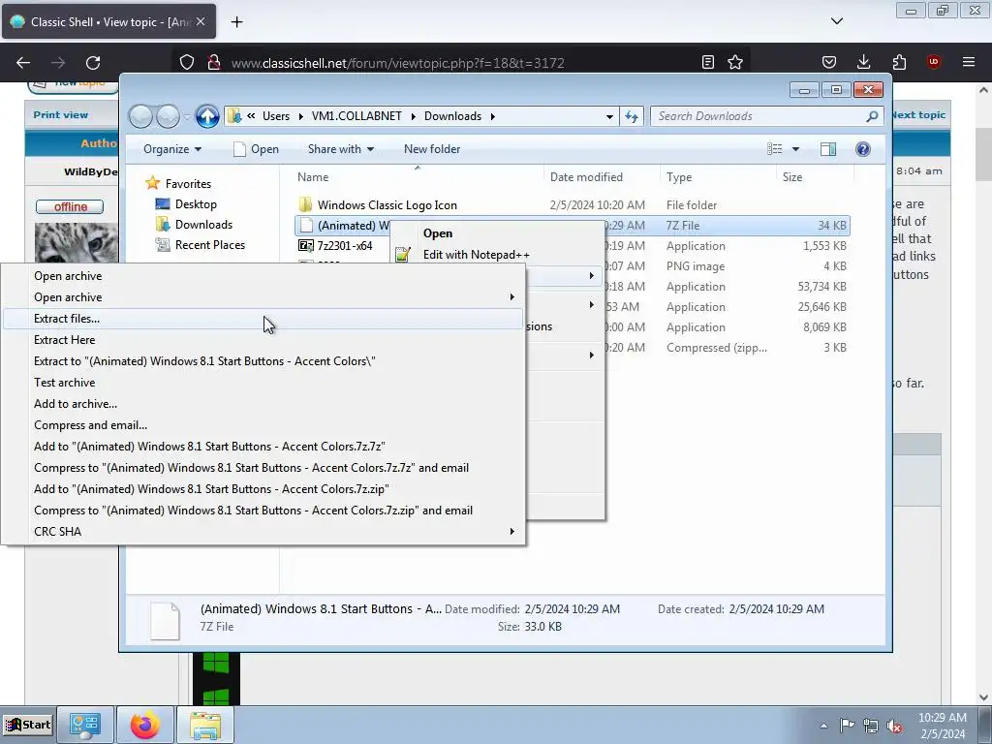
Task: Select Recent Places in sidebar
Action: click(x=209, y=245)
